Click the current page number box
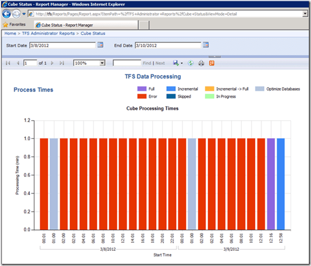 click(x=30, y=63)
